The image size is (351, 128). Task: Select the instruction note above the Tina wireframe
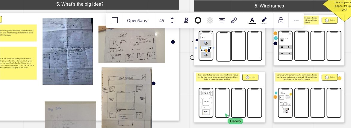pyautogui.click(x=297, y=77)
